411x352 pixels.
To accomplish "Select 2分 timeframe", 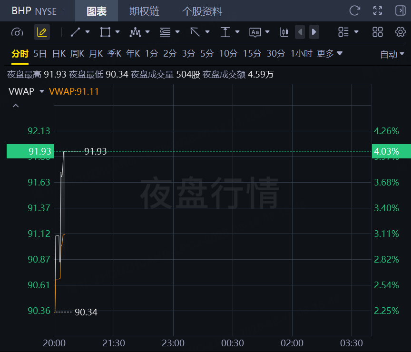I will [170, 54].
